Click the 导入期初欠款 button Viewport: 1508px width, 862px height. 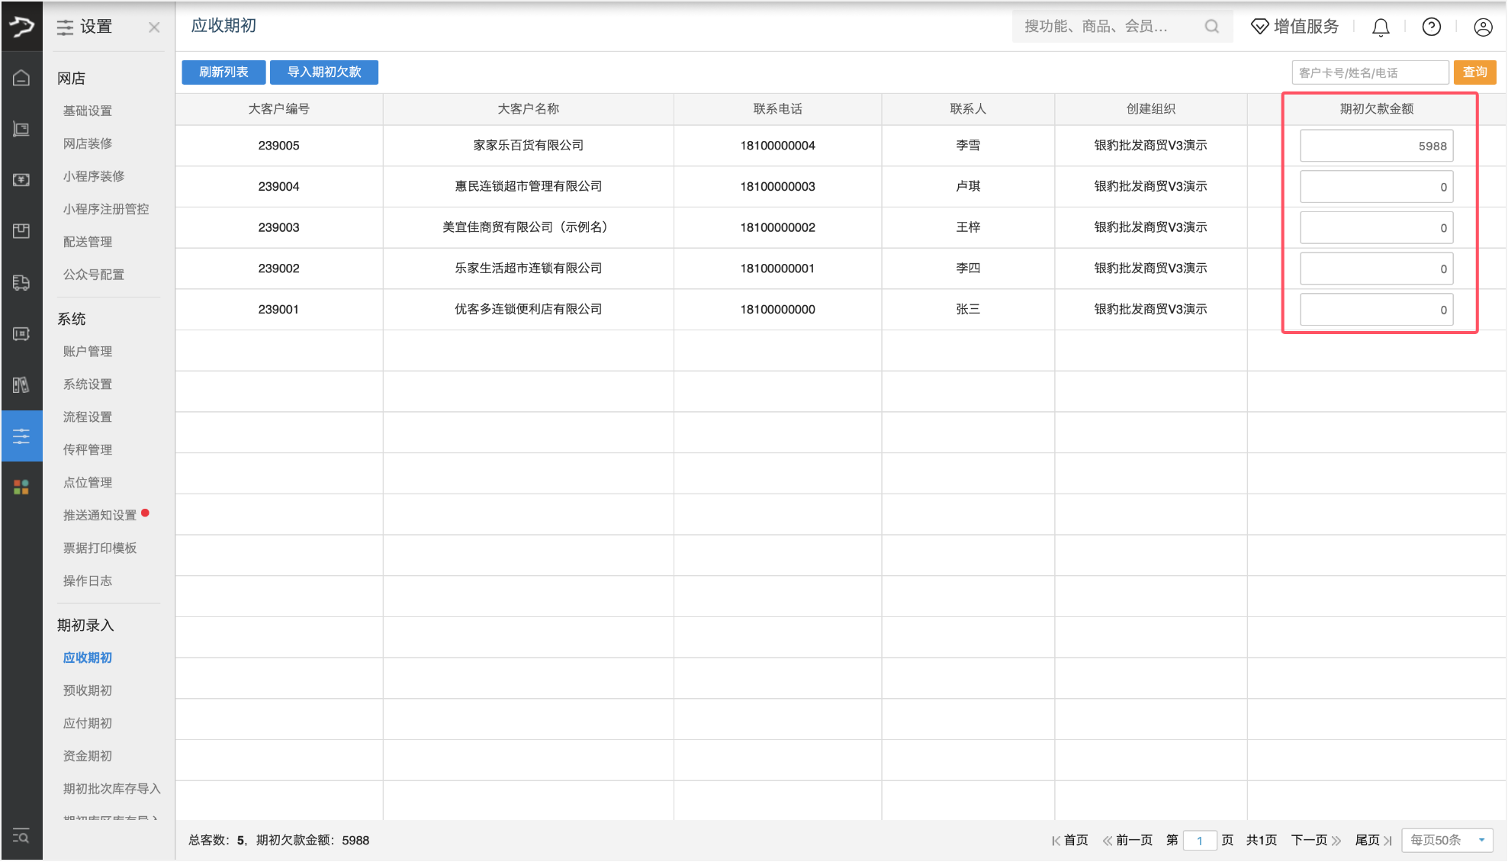click(x=323, y=72)
